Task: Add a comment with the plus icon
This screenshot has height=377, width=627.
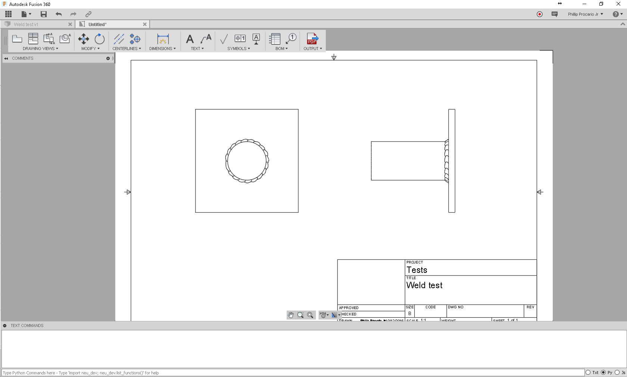Action: [108, 59]
